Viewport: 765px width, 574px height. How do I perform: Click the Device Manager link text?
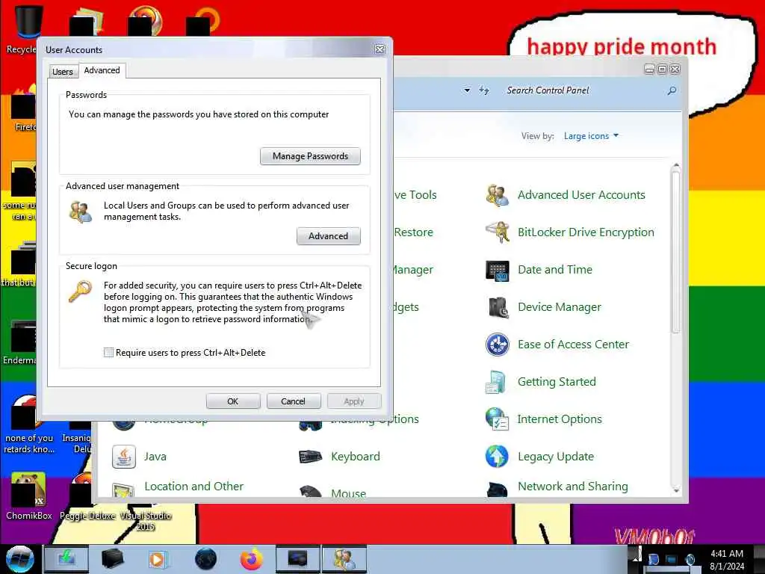(559, 307)
